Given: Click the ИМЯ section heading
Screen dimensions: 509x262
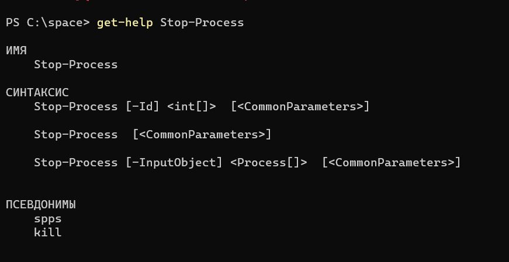Looking at the screenshot, I should click(16, 51).
